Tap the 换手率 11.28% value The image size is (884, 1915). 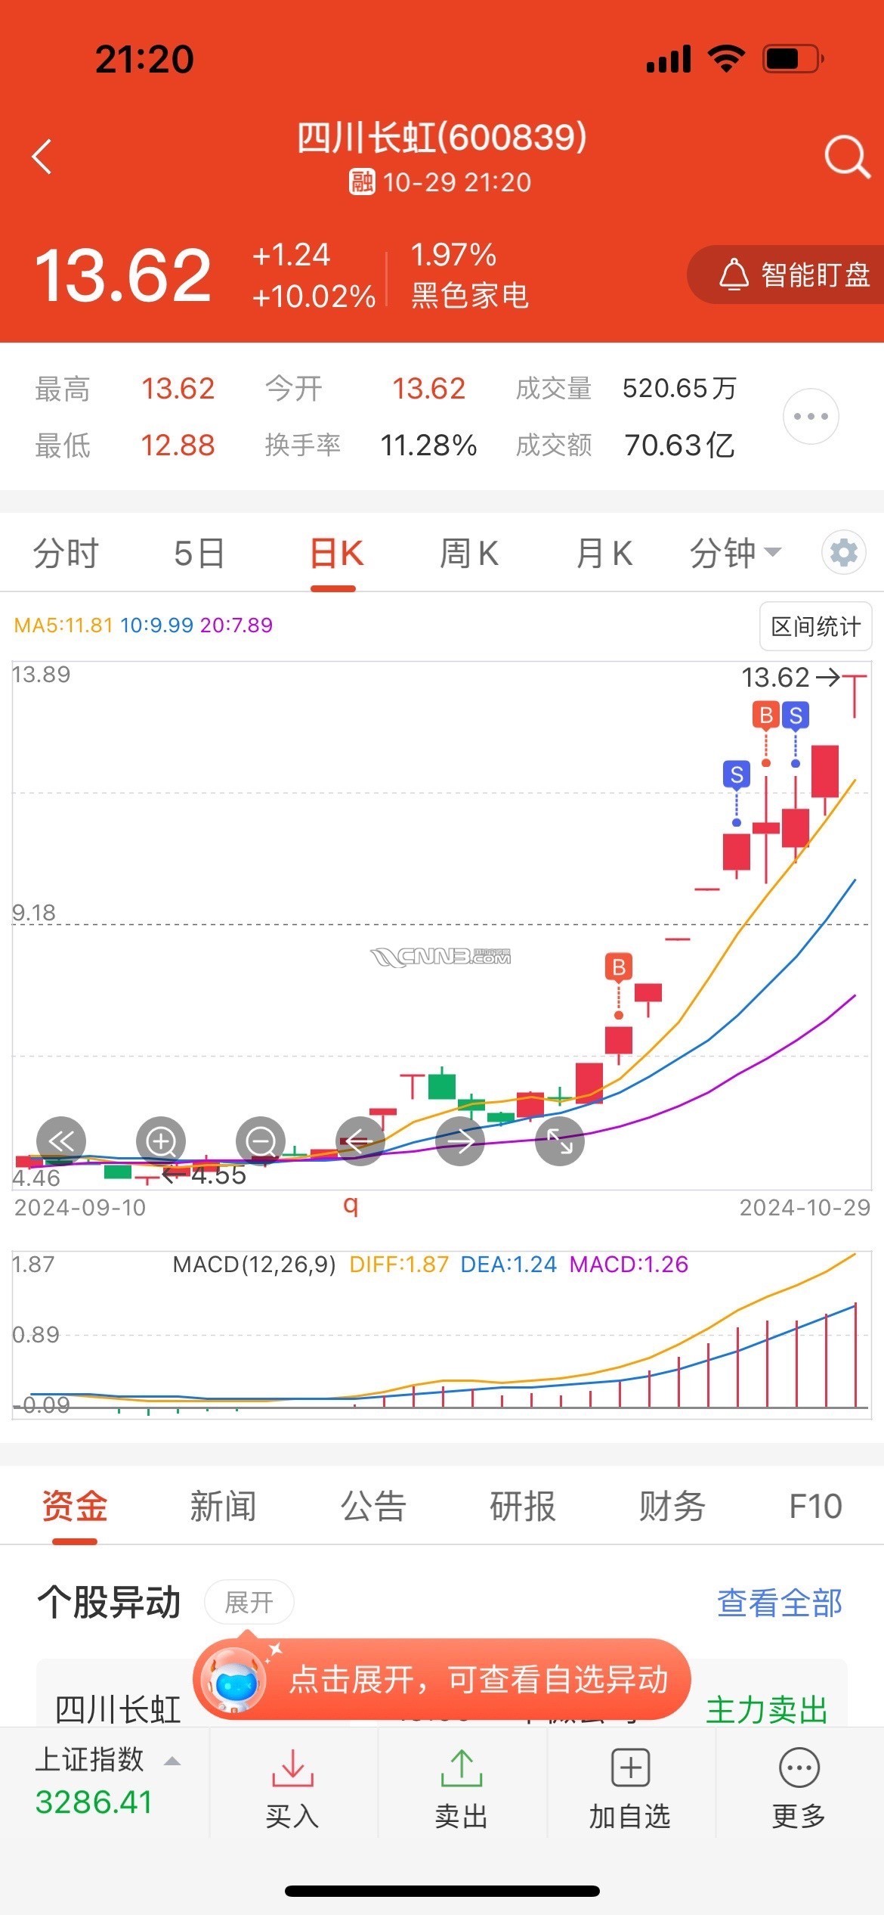[428, 445]
